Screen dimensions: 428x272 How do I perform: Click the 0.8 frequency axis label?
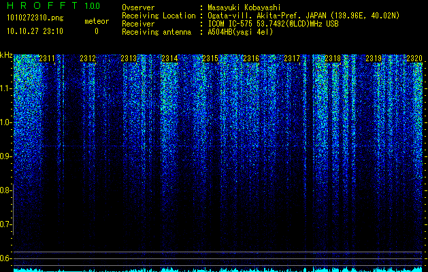tap(5, 190)
